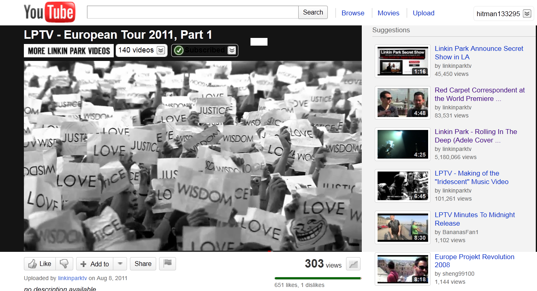Click the '303 views' count
The image size is (537, 291).
click(x=323, y=264)
